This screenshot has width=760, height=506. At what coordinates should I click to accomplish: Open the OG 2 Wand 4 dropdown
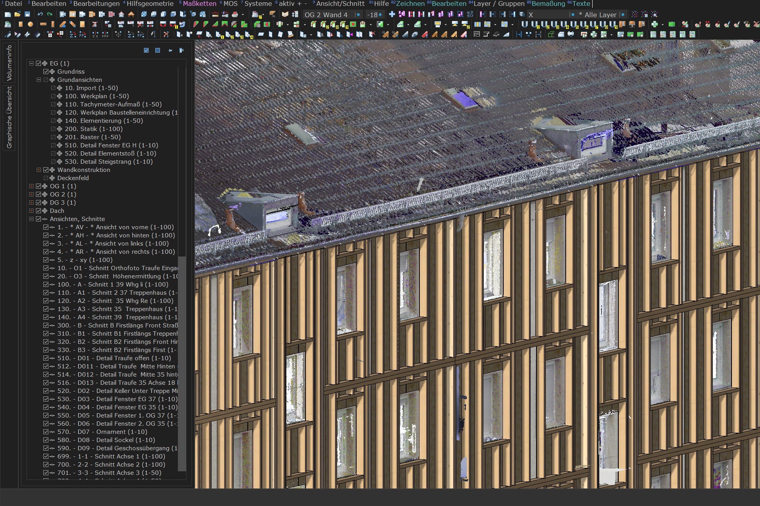coord(358,15)
